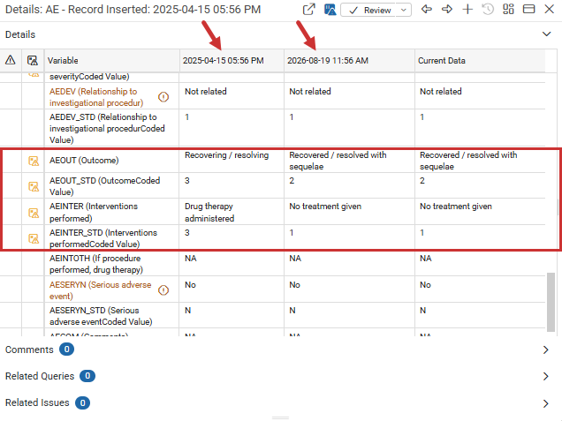Select 'Drug therapy administered' cell
Image resolution: width=562 pixels, height=421 pixels.
click(x=232, y=212)
